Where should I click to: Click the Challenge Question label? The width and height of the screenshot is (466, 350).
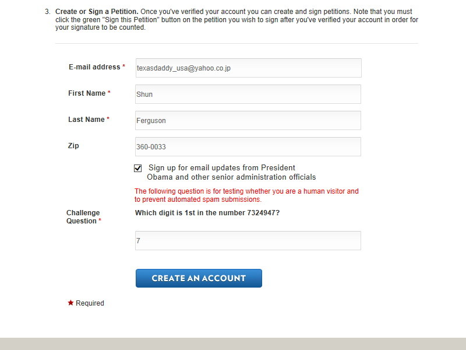82,216
